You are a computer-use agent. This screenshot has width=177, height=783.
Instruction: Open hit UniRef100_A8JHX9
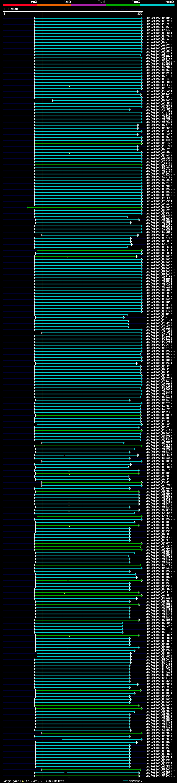(x=159, y=18)
